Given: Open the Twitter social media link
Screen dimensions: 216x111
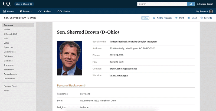Looking at the screenshot, I should pos(113,42).
